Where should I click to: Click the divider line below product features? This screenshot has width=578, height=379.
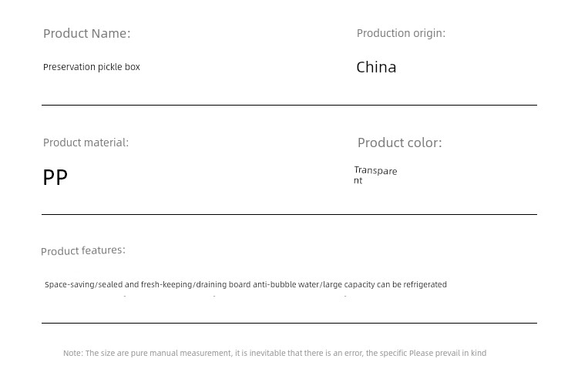[x=289, y=323]
